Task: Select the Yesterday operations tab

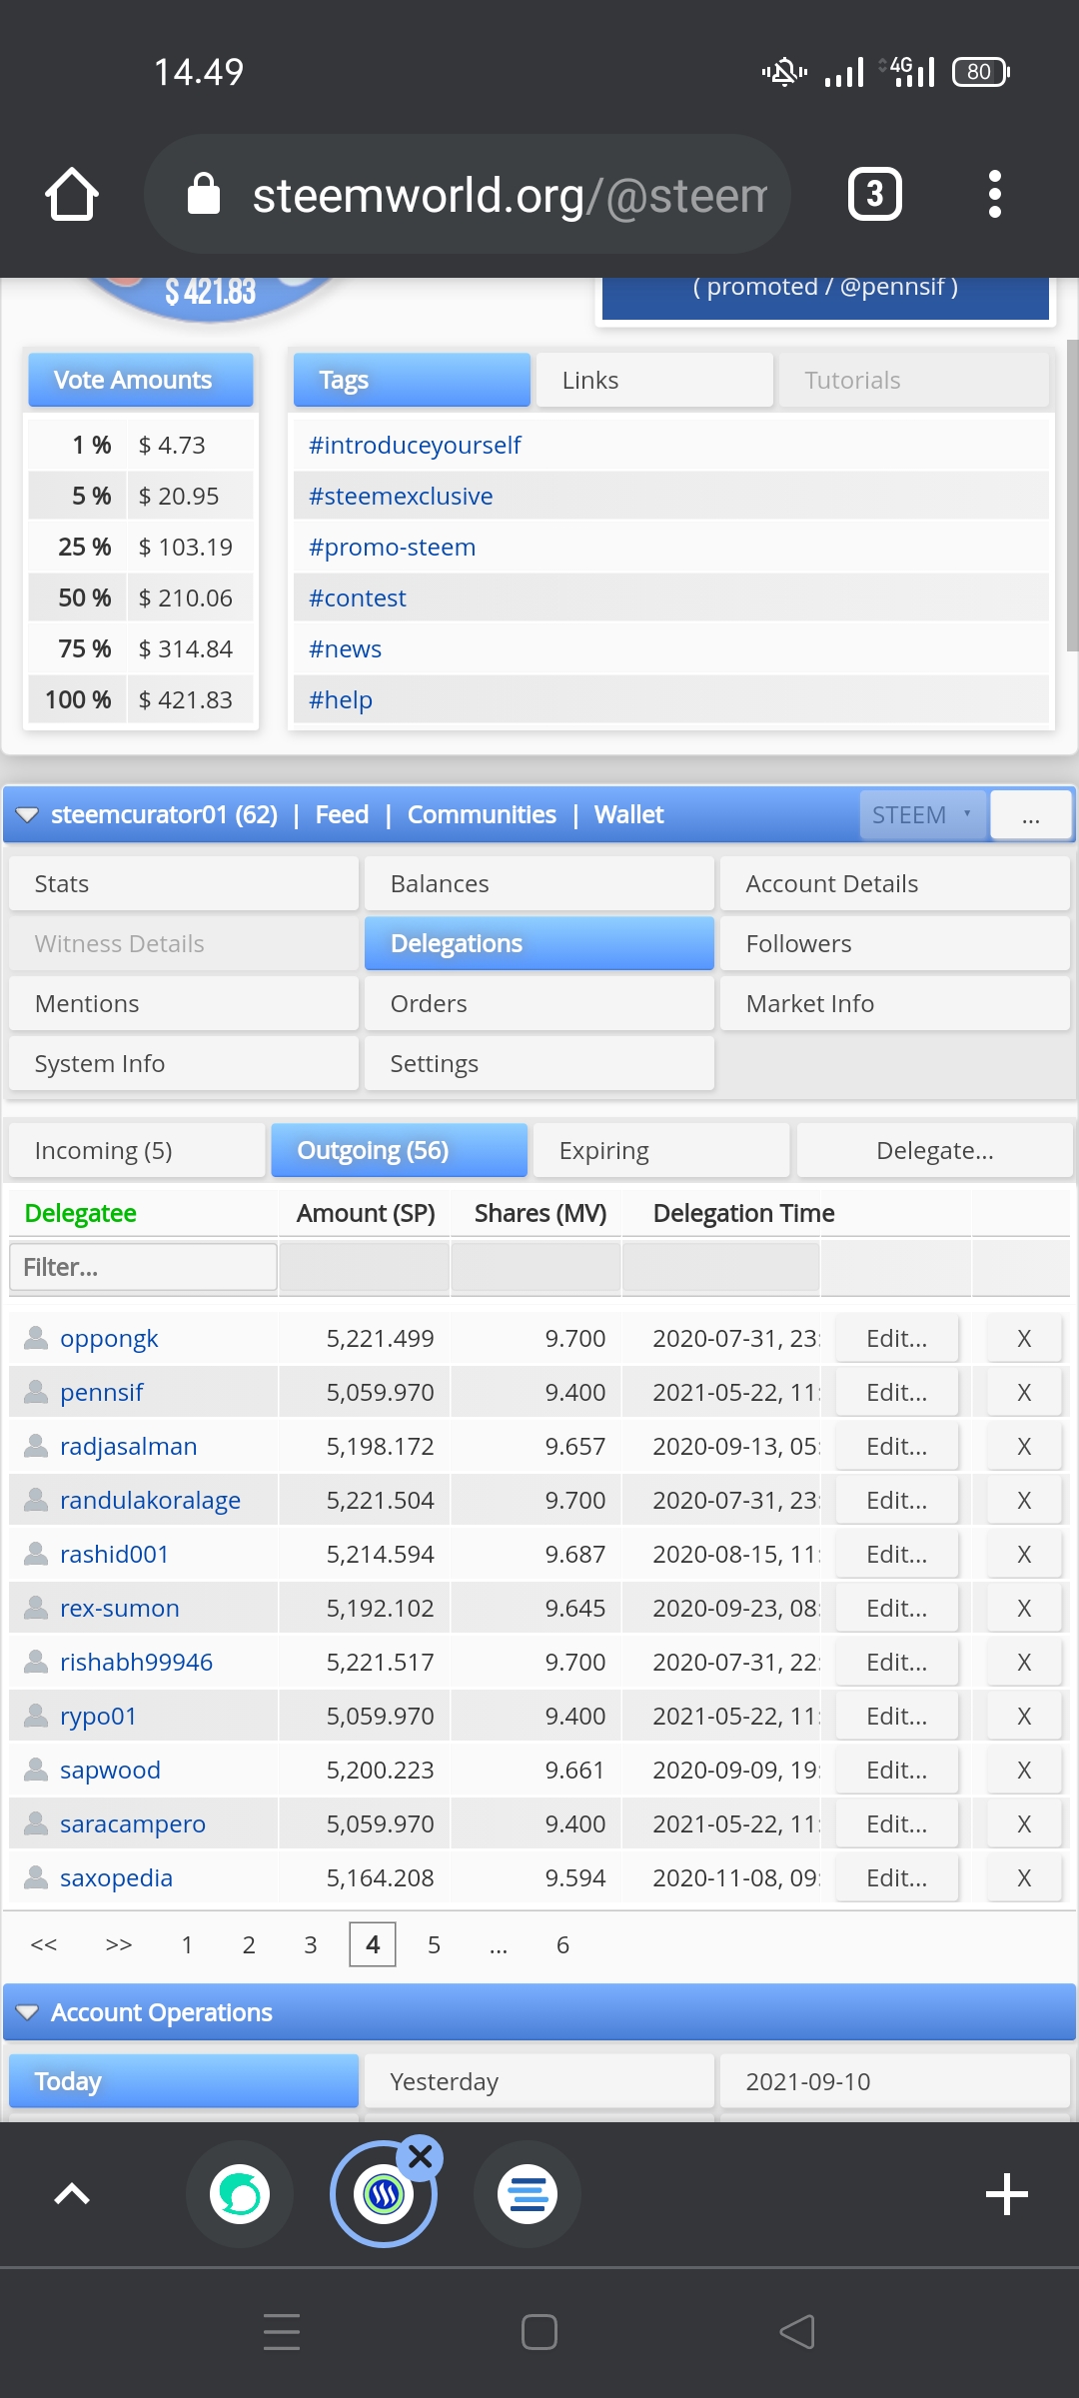Action: (539, 2081)
